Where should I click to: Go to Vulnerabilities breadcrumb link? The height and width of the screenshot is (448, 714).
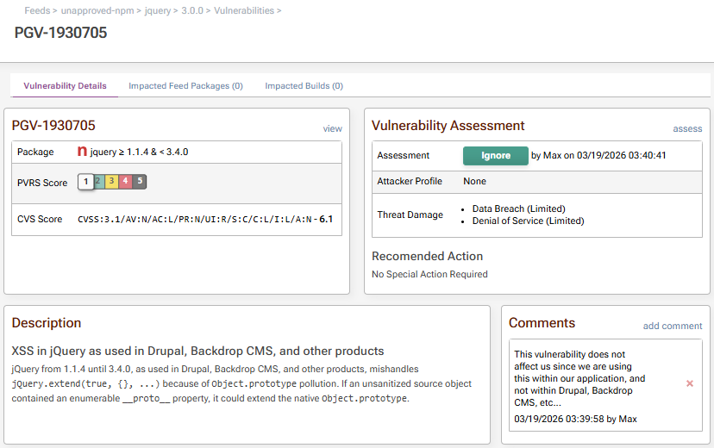click(x=245, y=10)
